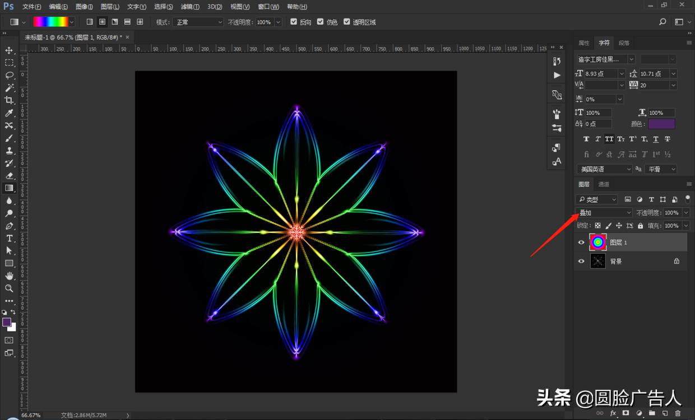Delete layer using the trash icon

(678, 413)
